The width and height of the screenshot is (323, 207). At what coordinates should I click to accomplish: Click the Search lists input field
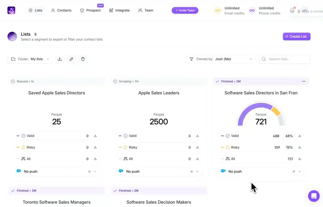(x=285, y=59)
